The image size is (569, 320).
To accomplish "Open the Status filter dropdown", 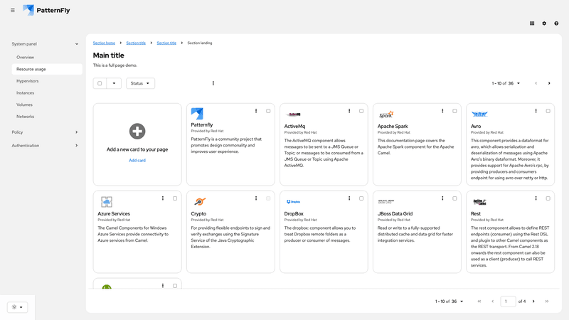I will point(140,83).
